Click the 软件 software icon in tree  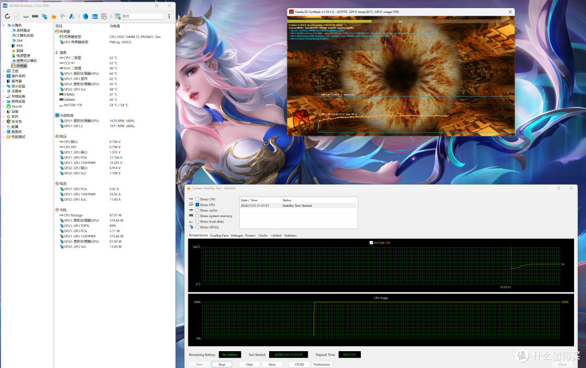click(x=9, y=117)
